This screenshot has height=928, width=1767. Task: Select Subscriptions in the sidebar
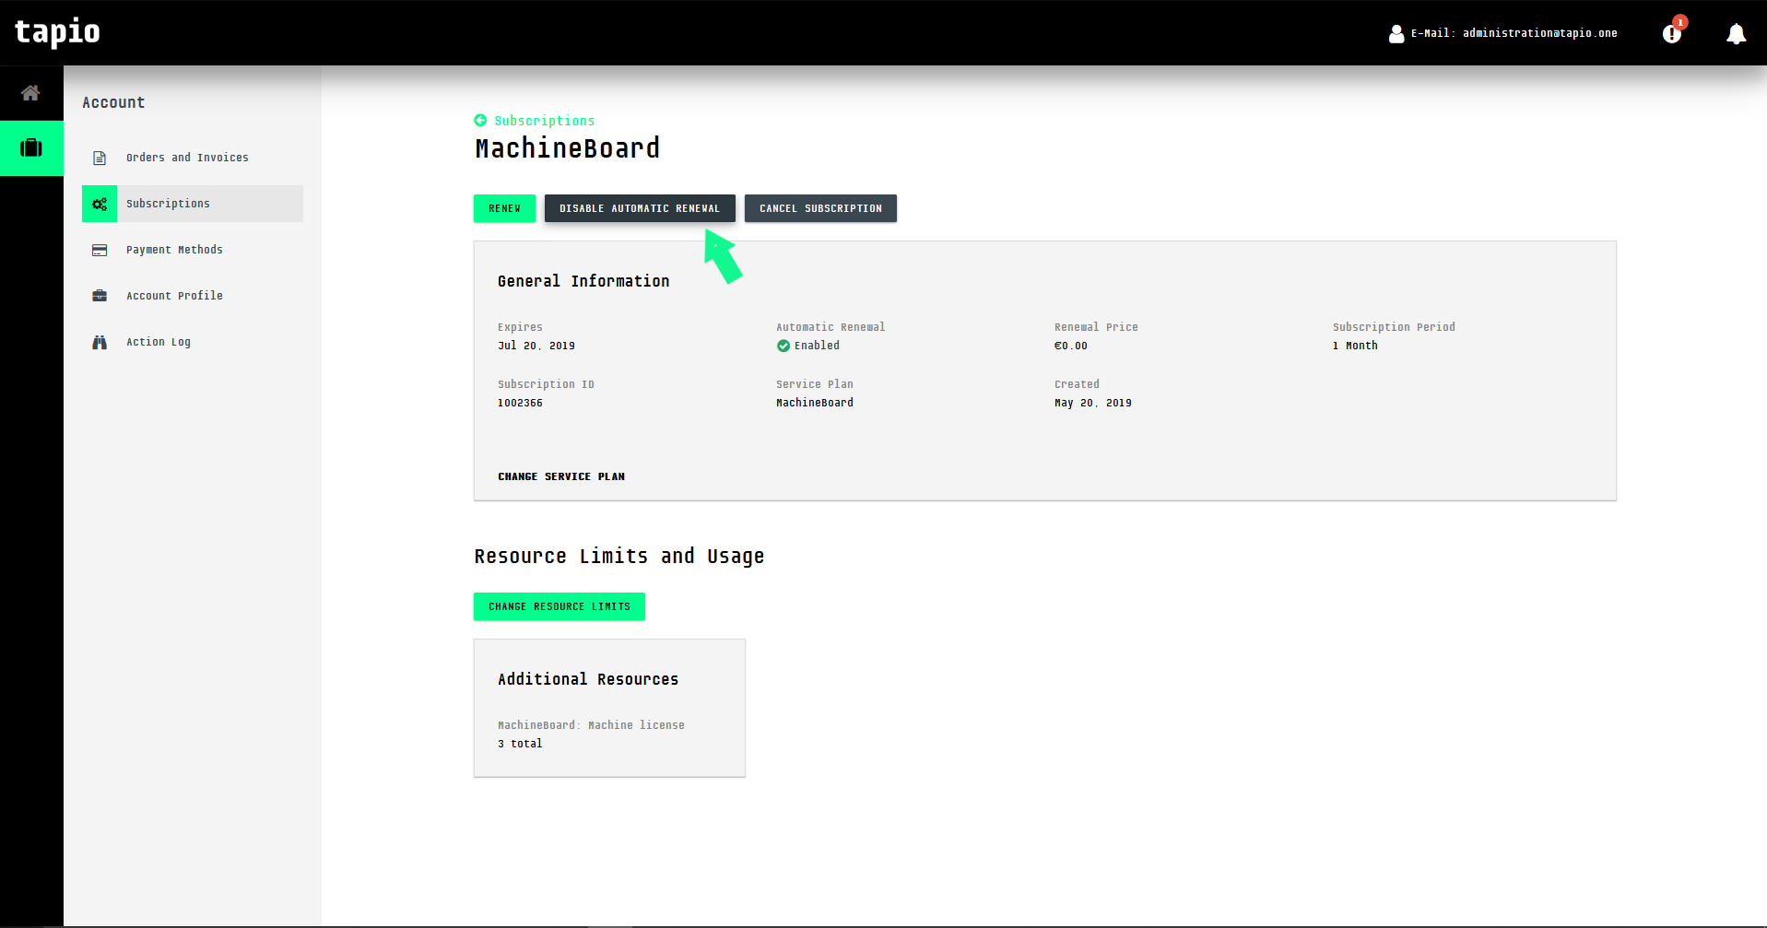[x=193, y=204]
